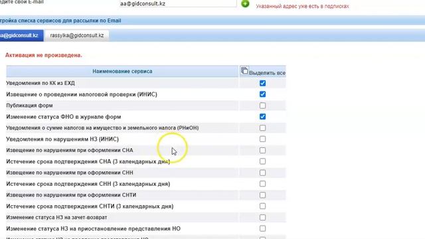Enable Уведомления по нарушениям НЗ (ИНИС)
Viewport: 425px width, 239px height.
coord(262,139)
